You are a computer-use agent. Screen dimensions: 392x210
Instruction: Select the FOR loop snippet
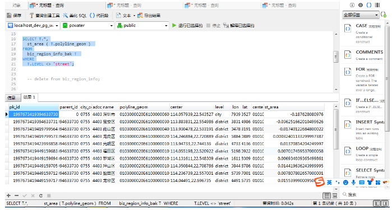coord(363,79)
